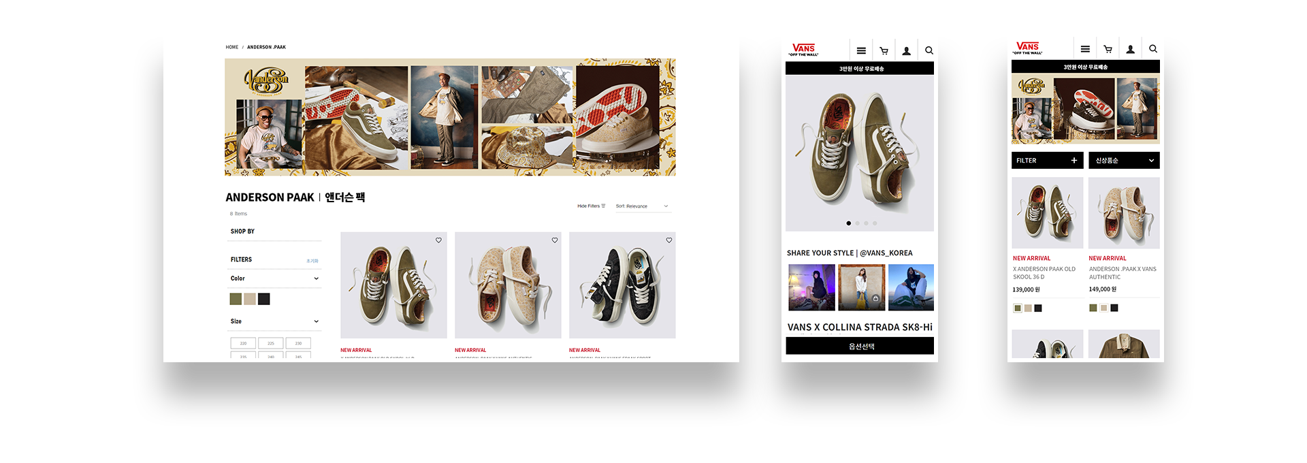Tap search magnifier on mobile listing page

pos(1153,49)
